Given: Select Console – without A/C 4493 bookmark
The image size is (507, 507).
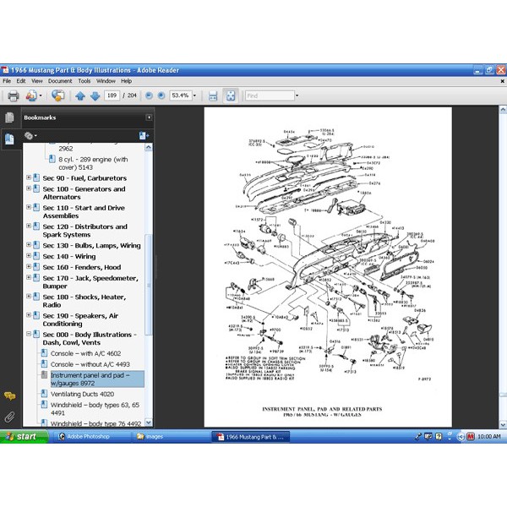Looking at the screenshot, I should (90, 364).
